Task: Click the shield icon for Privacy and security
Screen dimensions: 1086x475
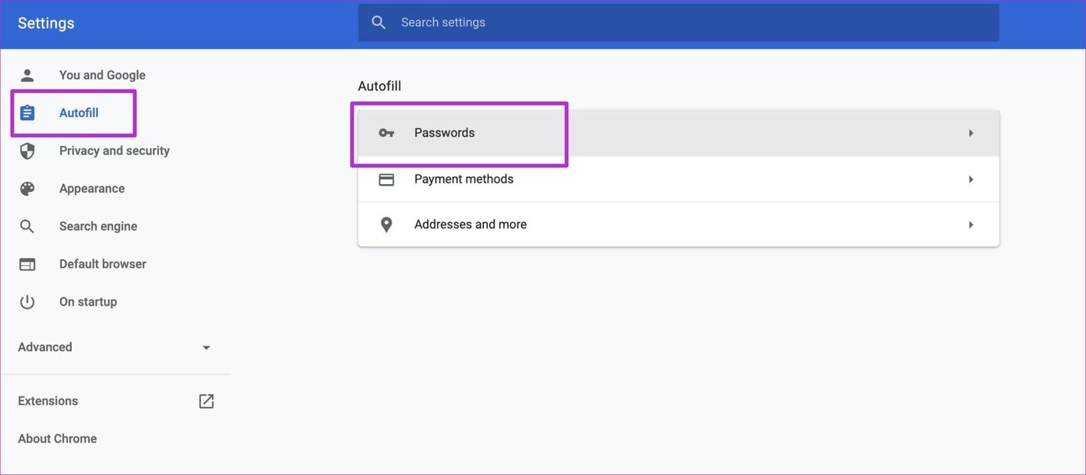Action: 27,151
